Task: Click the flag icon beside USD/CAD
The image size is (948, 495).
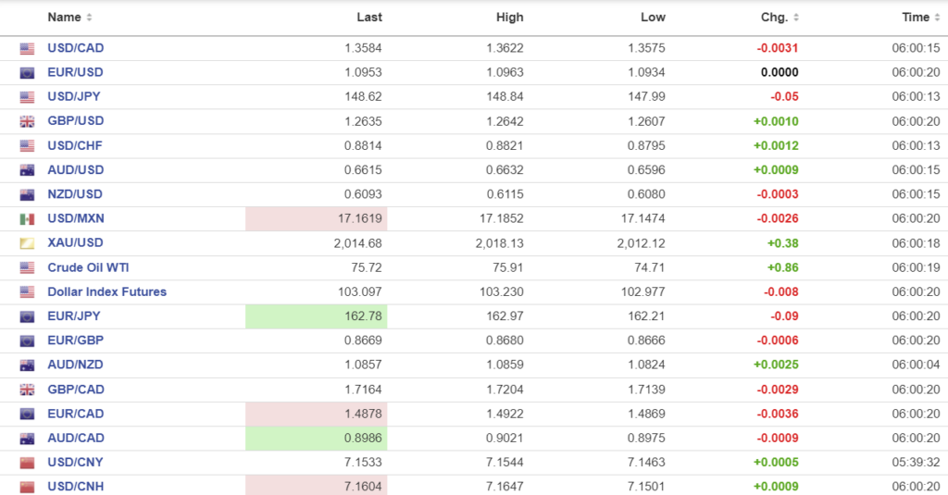Action: 27,48
